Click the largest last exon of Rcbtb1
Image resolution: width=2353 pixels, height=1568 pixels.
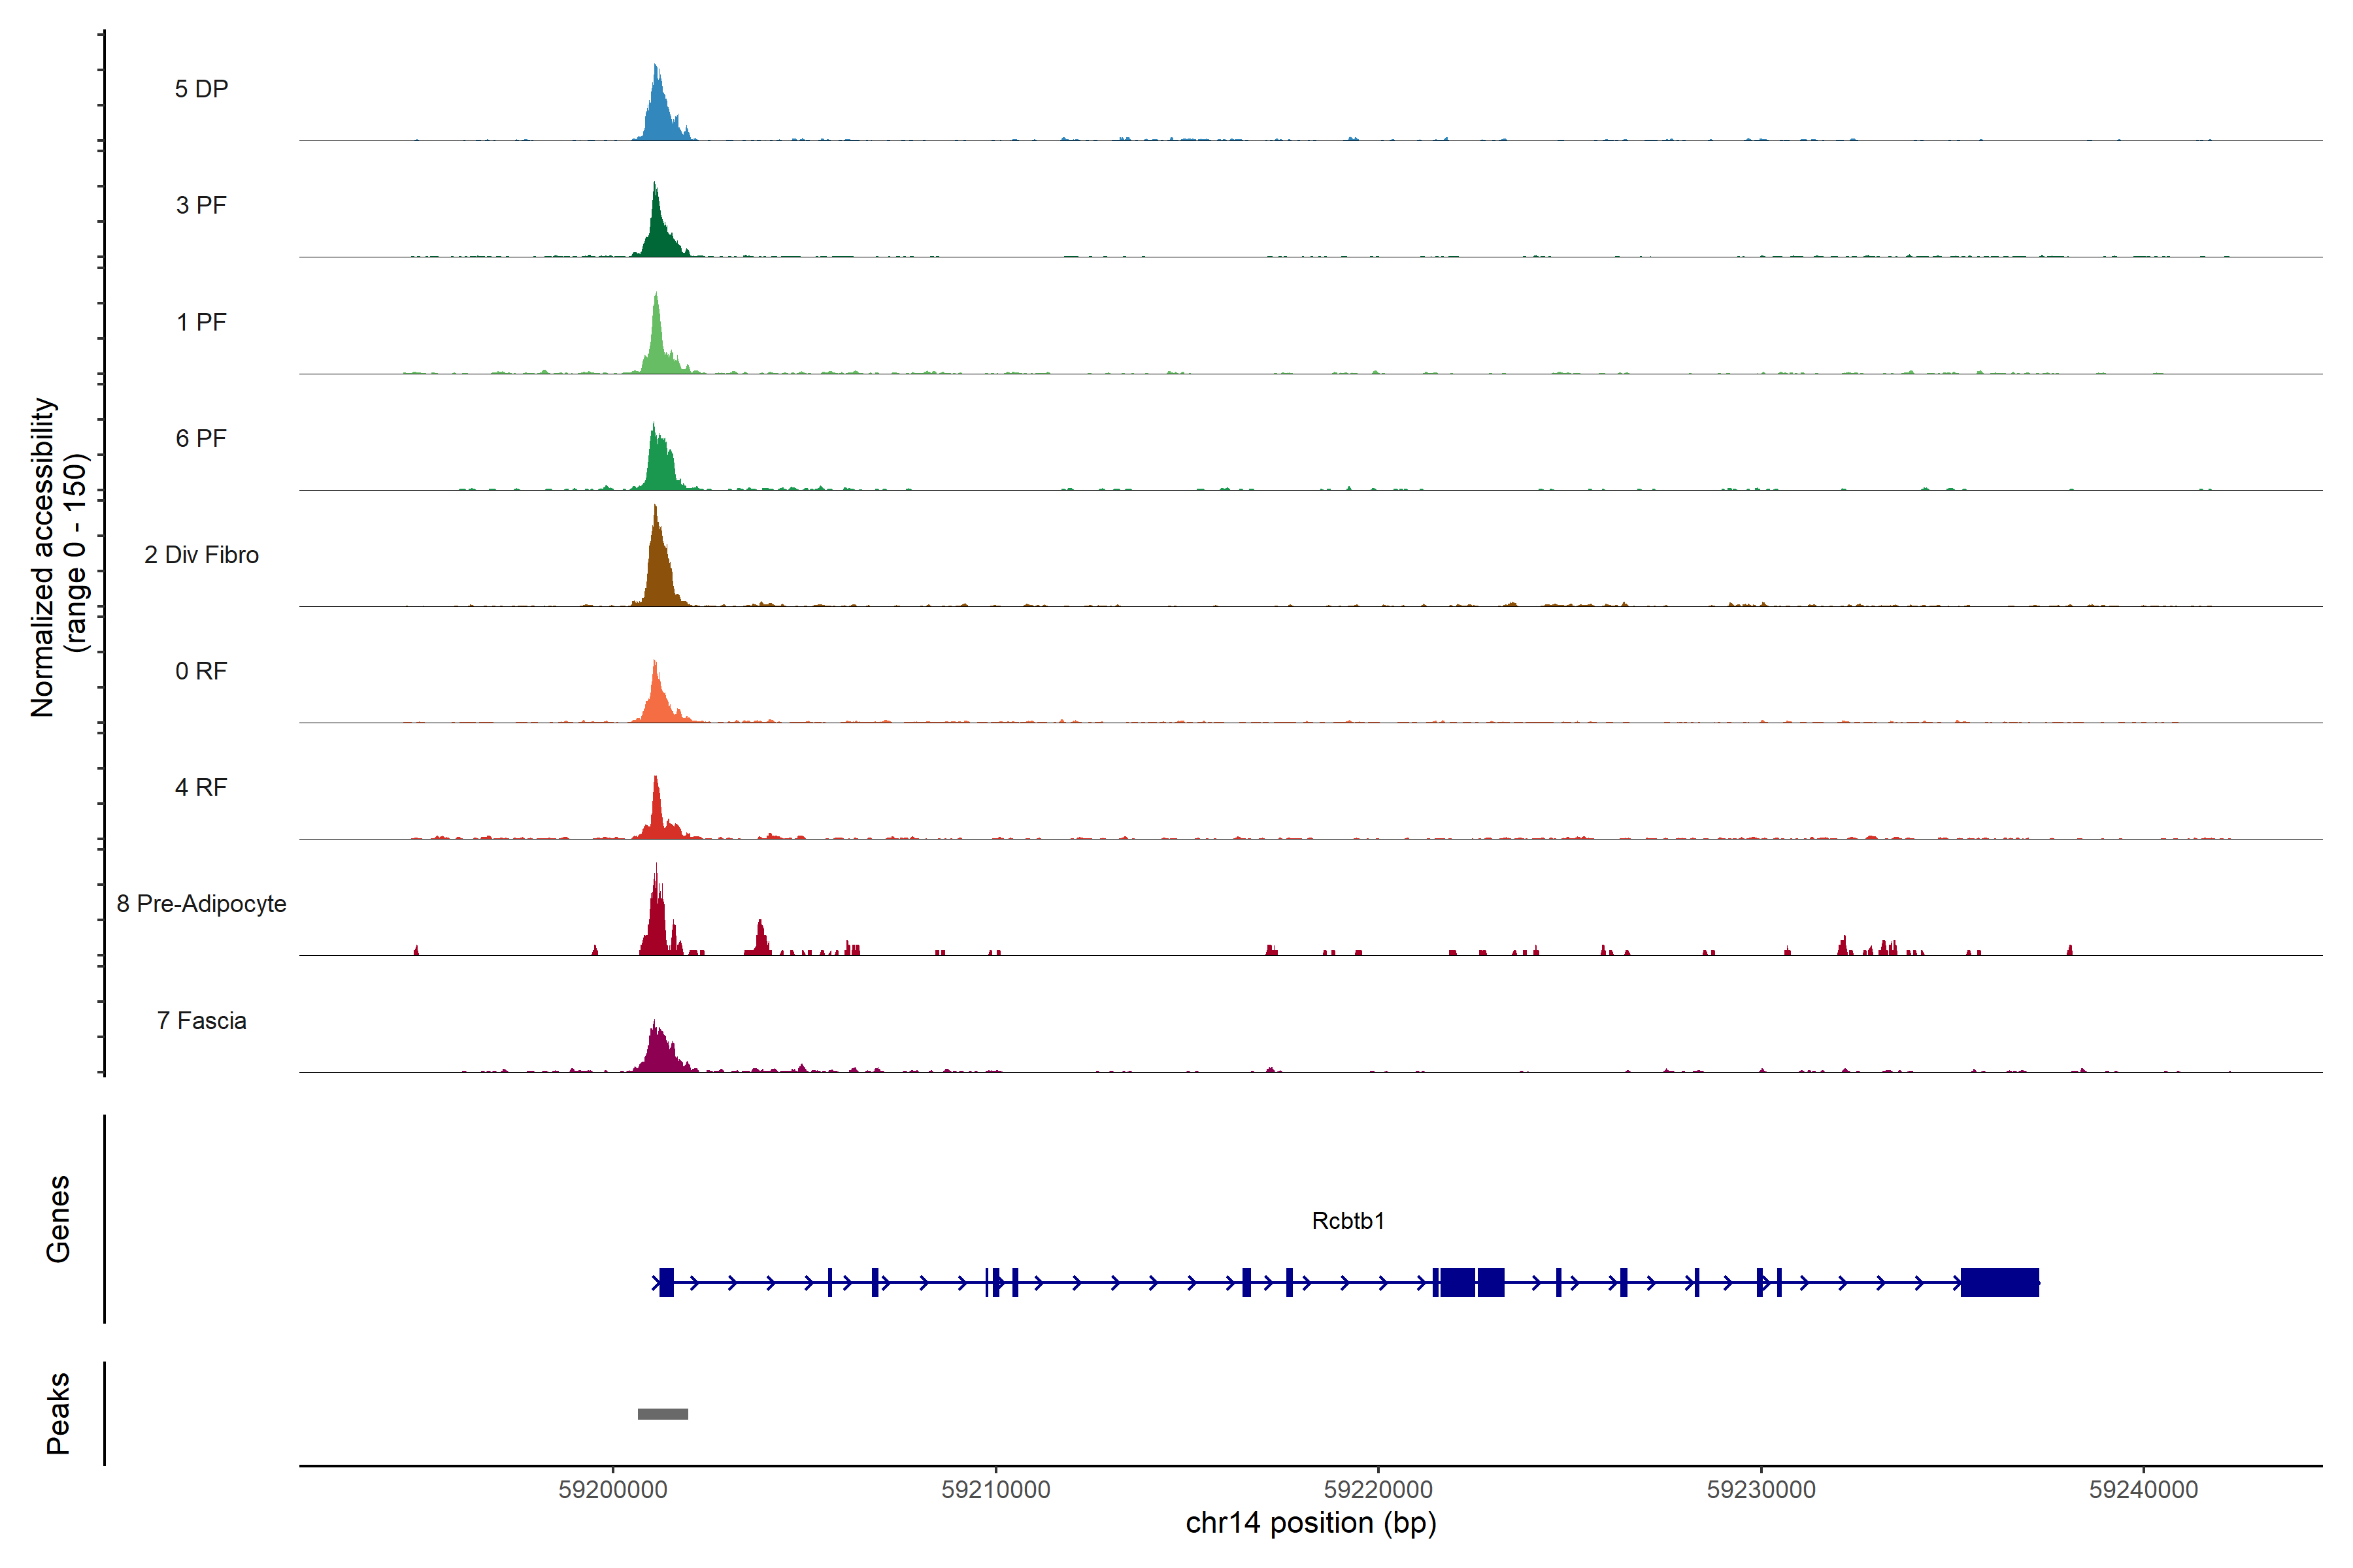[1999, 1282]
